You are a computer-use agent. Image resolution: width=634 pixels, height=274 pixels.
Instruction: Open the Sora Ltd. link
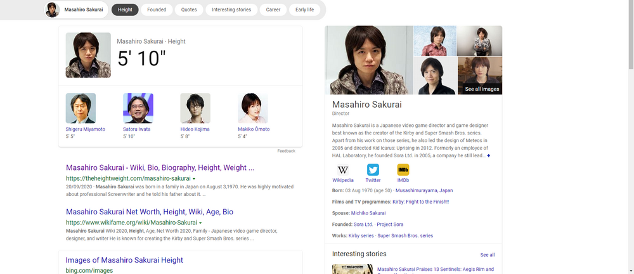(363, 225)
